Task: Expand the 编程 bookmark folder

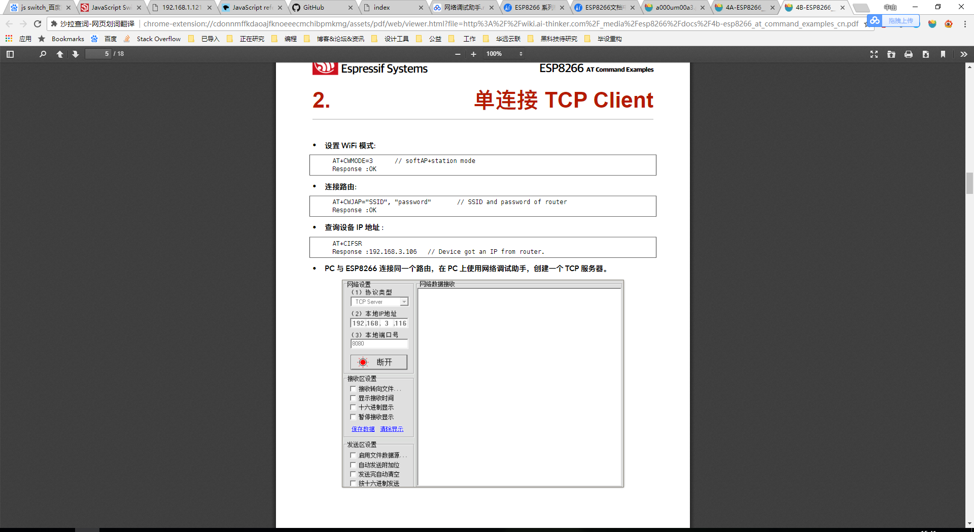Action: (x=285, y=39)
